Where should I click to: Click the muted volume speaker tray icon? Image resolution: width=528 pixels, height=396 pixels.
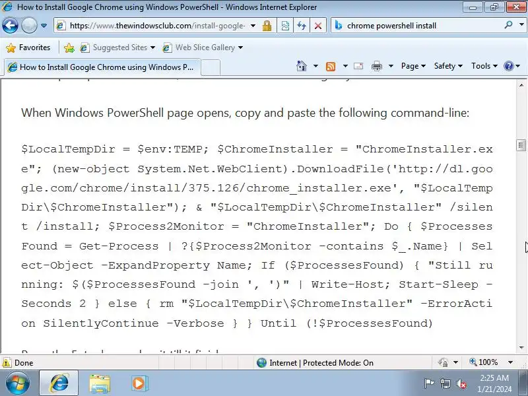(x=461, y=383)
